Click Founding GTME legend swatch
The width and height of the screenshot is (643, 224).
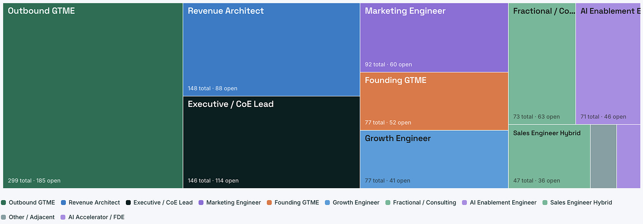269,203
